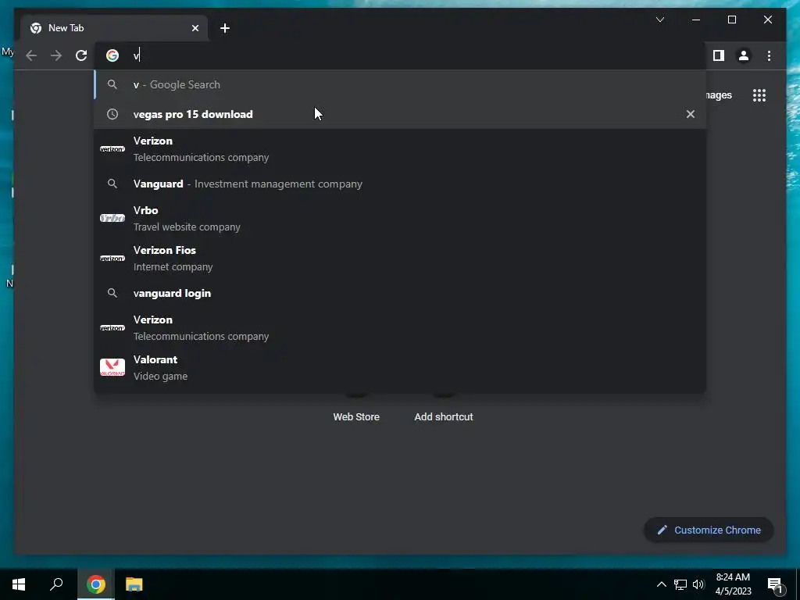The width and height of the screenshot is (800, 600).
Task: Select 'v - Google Search' suggestion
Action: (401, 84)
